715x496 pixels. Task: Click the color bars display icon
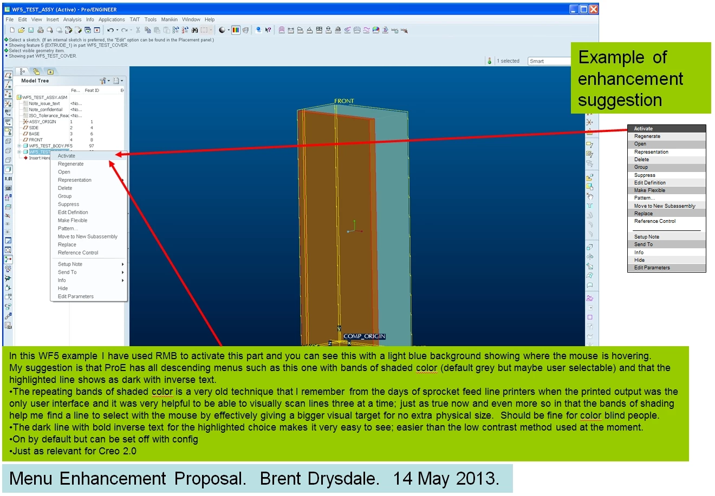(236, 30)
